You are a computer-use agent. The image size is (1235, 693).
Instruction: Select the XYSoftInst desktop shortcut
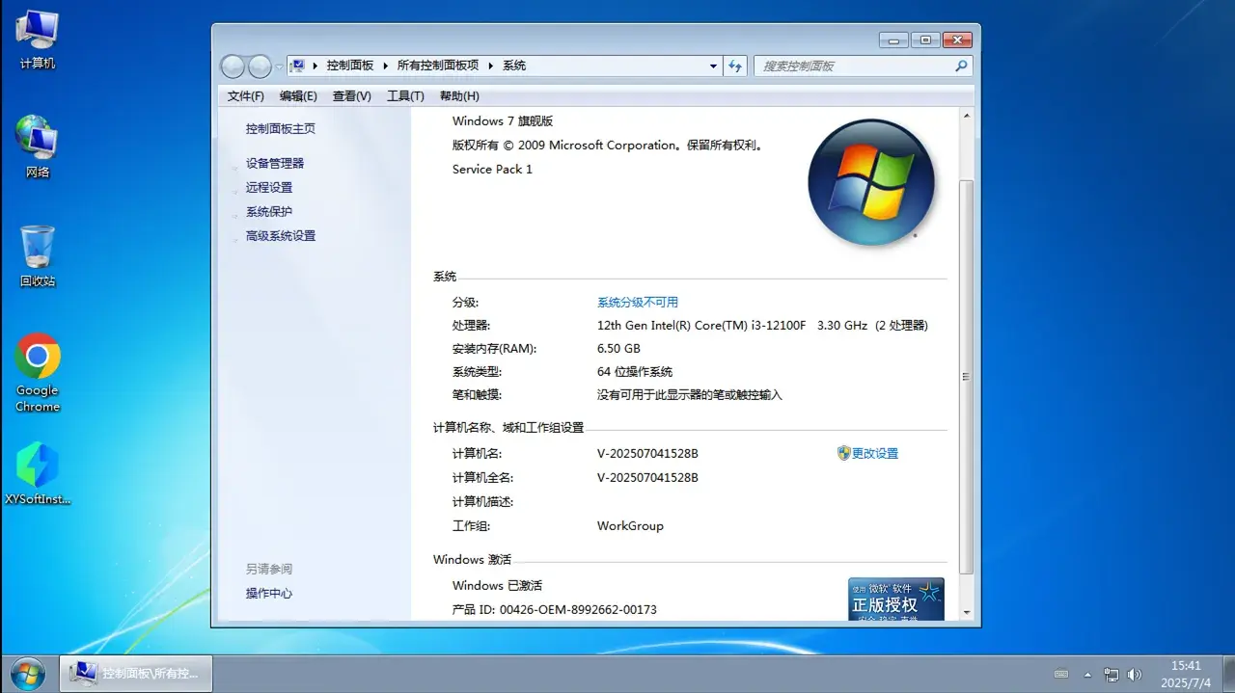(38, 474)
